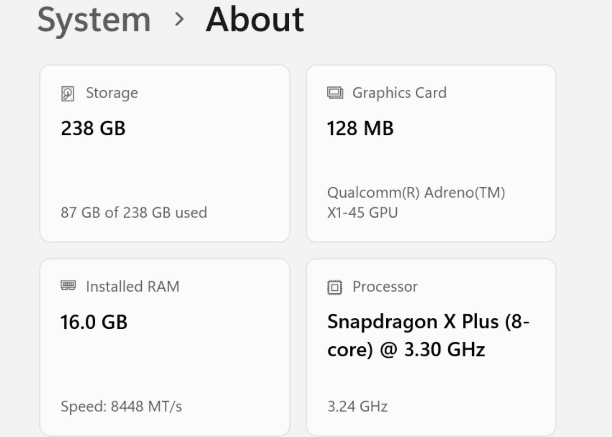Select the 16.0 GB RAM value
612x437 pixels.
pos(94,322)
